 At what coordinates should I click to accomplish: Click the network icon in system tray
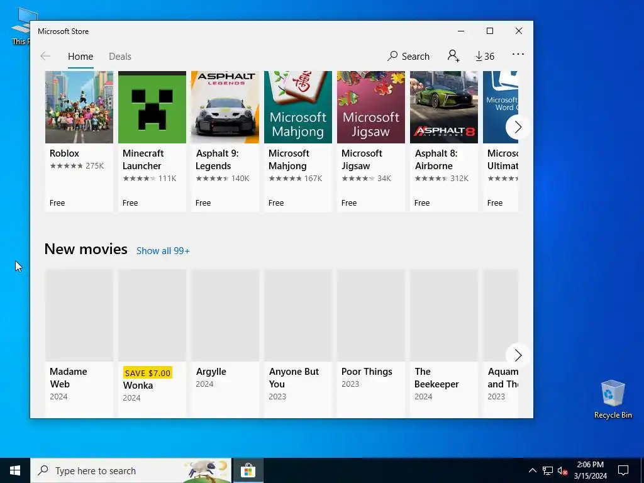point(548,470)
